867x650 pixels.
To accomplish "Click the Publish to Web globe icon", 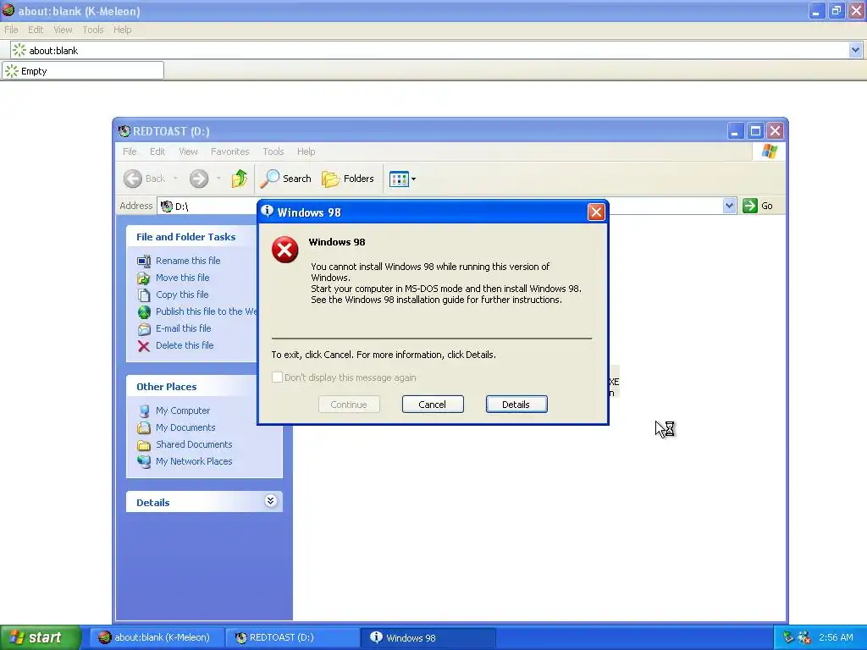I will point(144,312).
